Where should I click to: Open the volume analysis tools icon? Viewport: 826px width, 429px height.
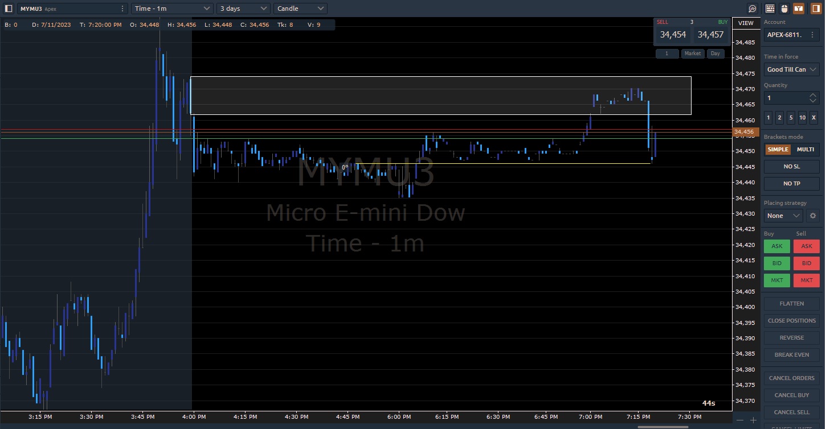point(753,9)
